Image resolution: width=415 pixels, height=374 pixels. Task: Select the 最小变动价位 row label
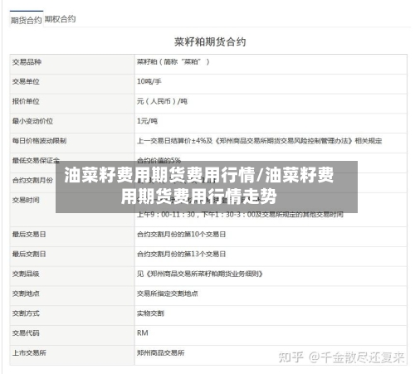(32, 121)
